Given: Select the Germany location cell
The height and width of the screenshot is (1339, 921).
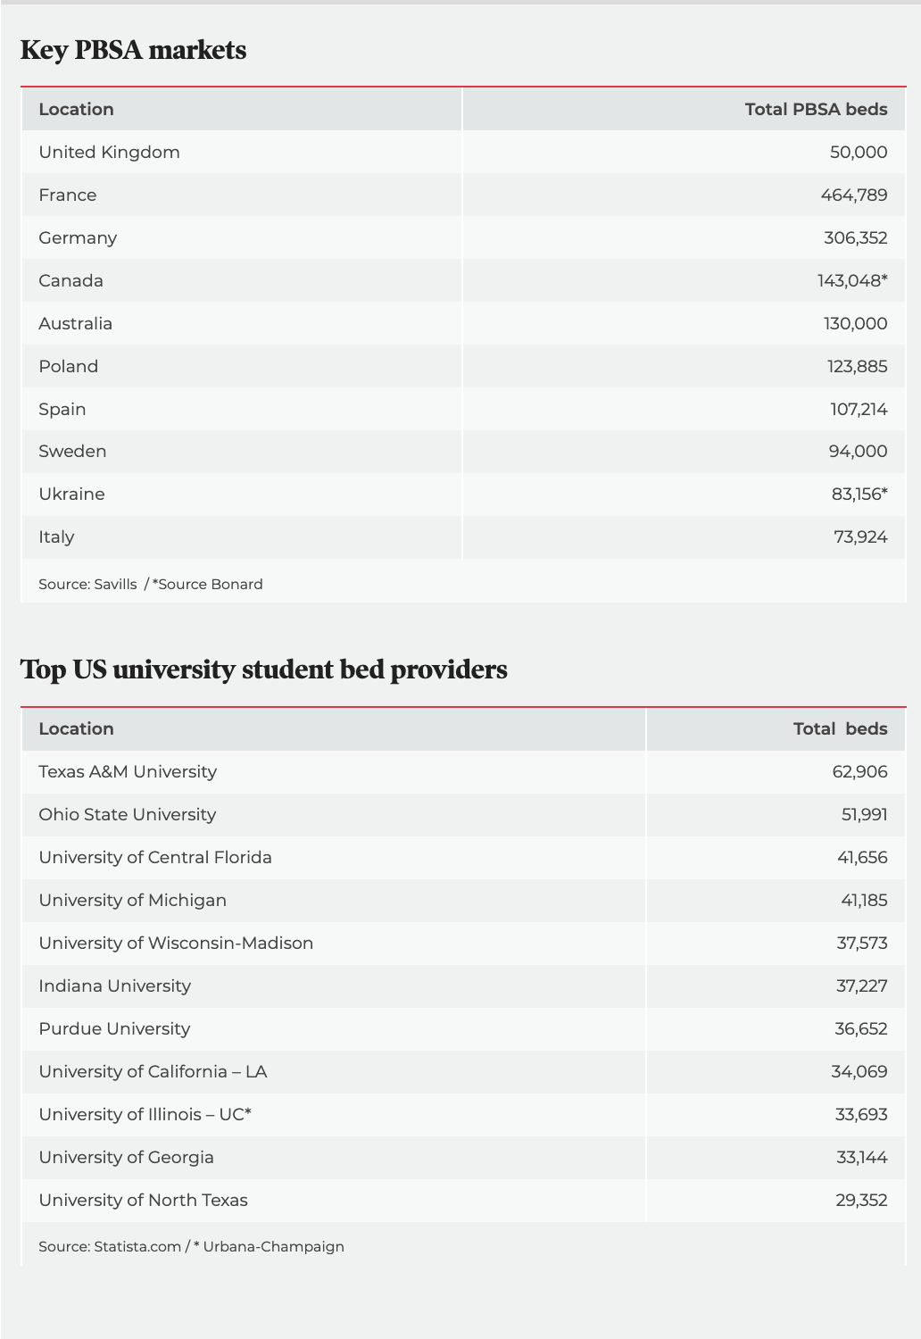Looking at the screenshot, I should click(78, 238).
